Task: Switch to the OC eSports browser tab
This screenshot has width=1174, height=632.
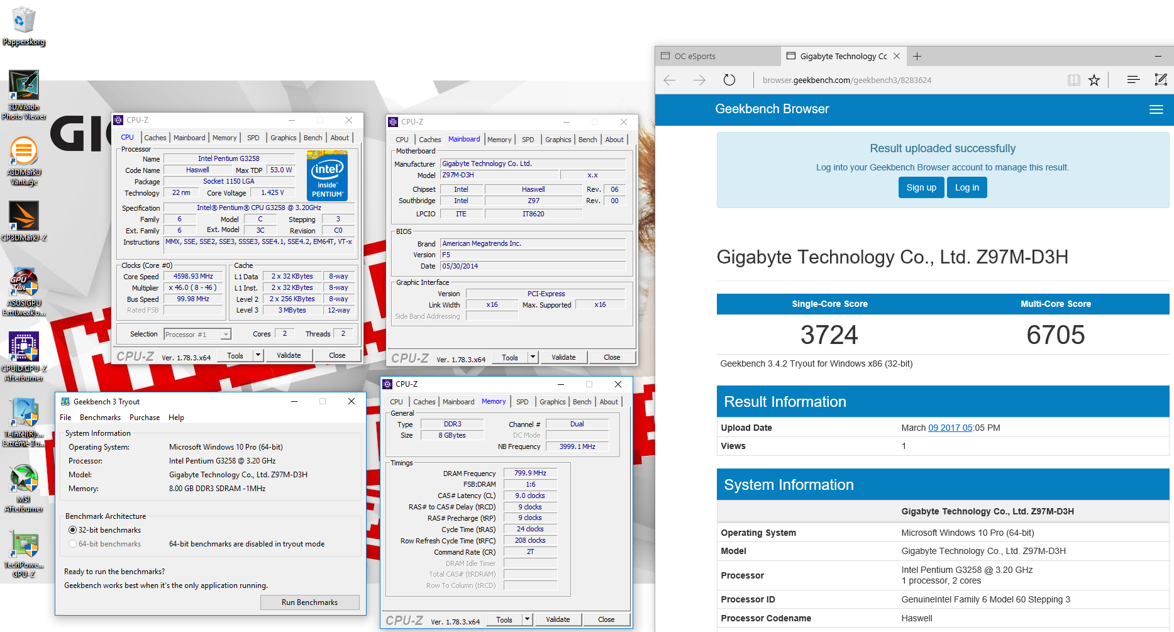Action: pos(717,56)
